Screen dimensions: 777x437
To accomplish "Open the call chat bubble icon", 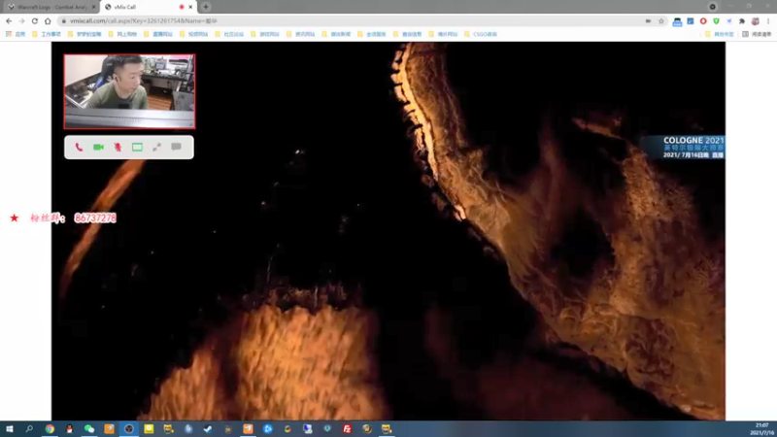I will pos(176,147).
